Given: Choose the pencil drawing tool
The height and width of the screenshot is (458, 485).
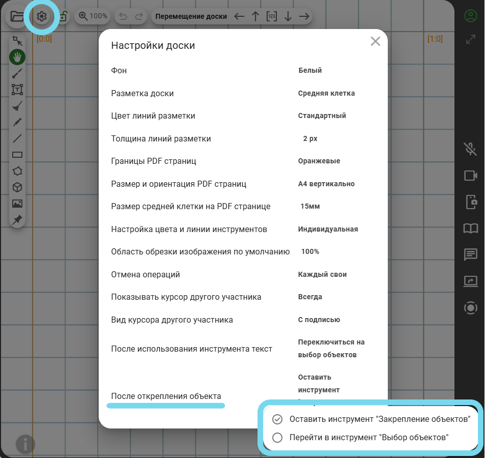Looking at the screenshot, I should coord(17,122).
